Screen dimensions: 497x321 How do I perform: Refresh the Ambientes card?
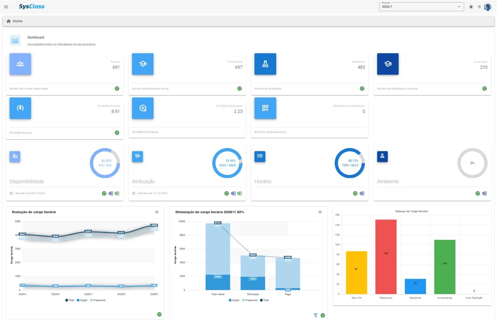pos(362,88)
